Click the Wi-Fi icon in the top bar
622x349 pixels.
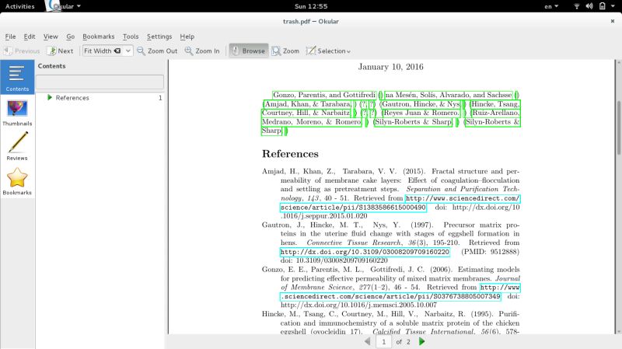coord(576,6)
